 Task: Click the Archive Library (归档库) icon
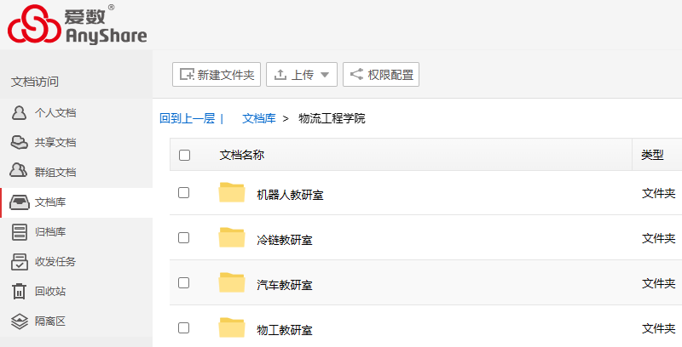[x=19, y=232]
